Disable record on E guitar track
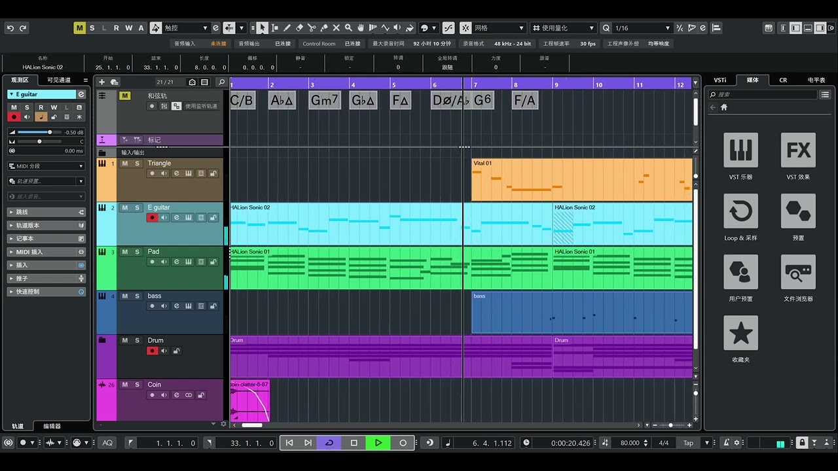Screen dimensions: 838x471 152,218
